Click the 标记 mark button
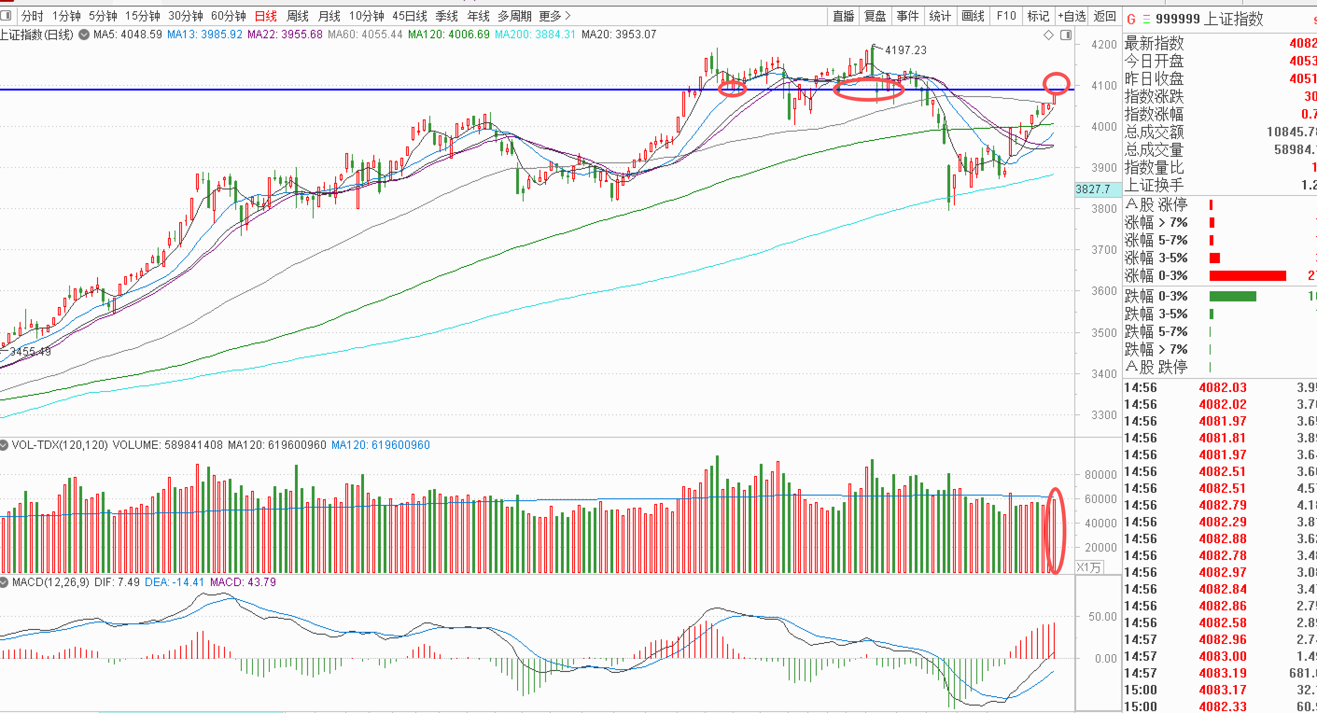Image resolution: width=1317 pixels, height=713 pixels. coord(1038,16)
